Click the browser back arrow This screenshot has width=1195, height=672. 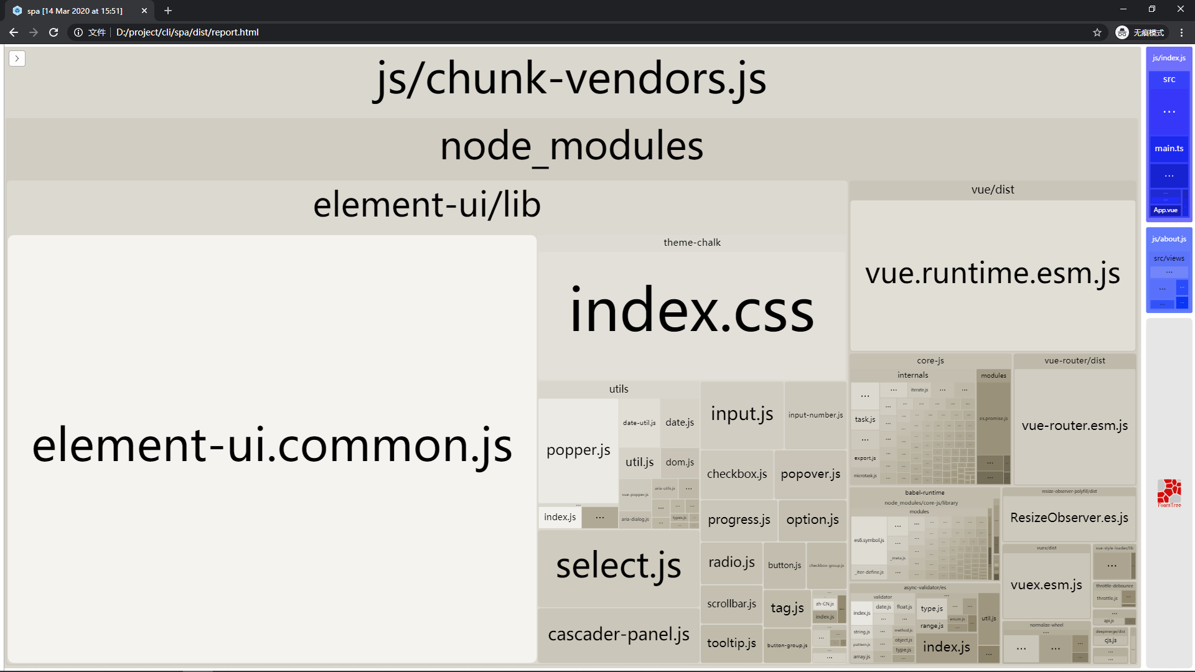pyautogui.click(x=14, y=32)
